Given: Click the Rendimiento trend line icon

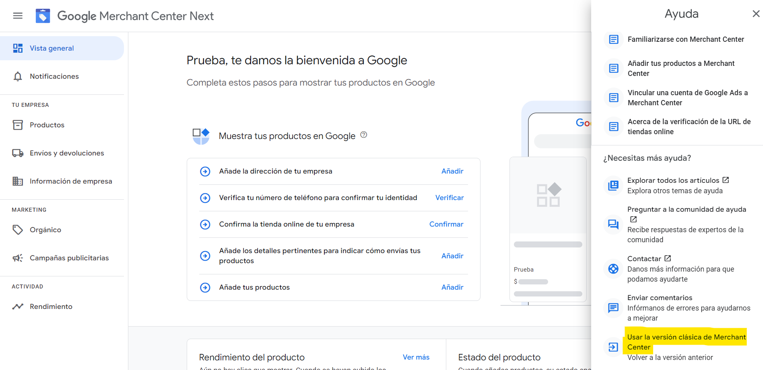Looking at the screenshot, I should 18,307.
